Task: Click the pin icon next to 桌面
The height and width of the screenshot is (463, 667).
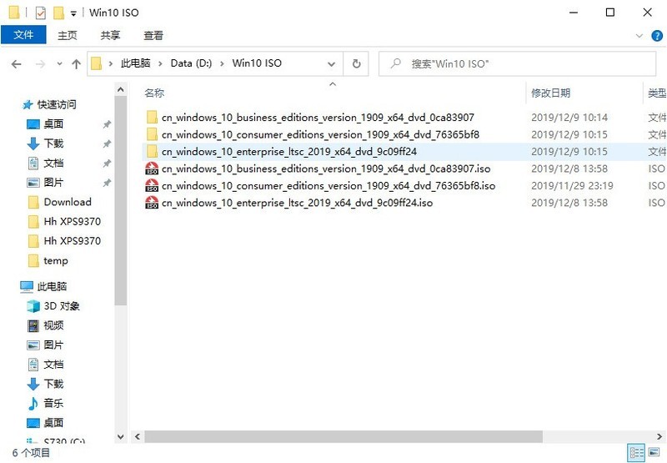Action: coord(107,124)
